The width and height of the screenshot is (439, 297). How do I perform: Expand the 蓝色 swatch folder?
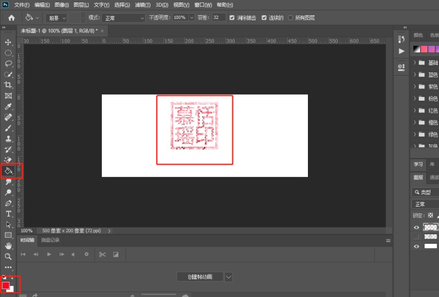[x=415, y=75]
